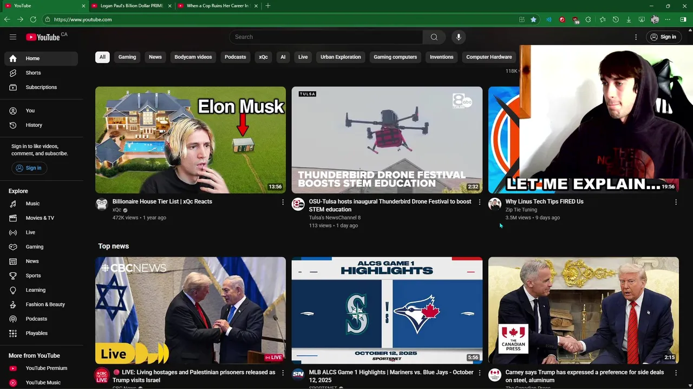Screen dimensions: 693x389
Task: Open Live under Explore
Action: point(41,232)
